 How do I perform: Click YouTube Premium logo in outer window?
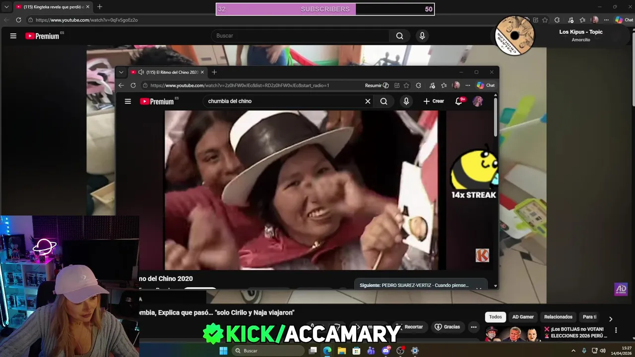coord(43,36)
